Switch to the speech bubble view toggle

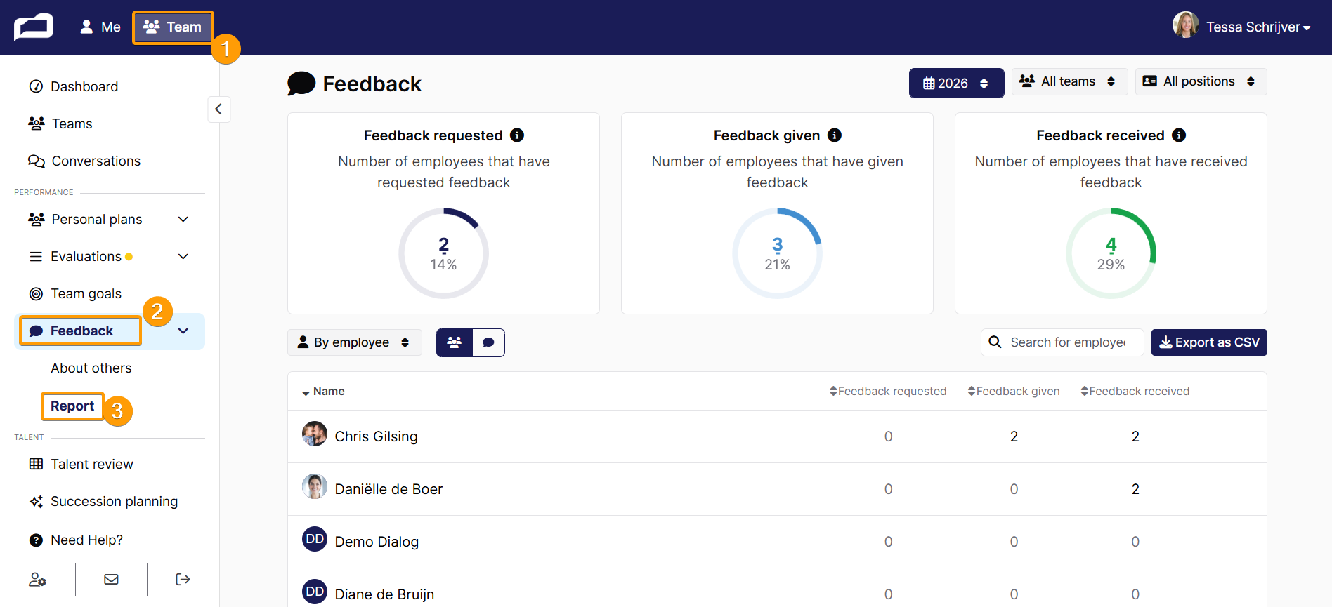[x=488, y=342]
